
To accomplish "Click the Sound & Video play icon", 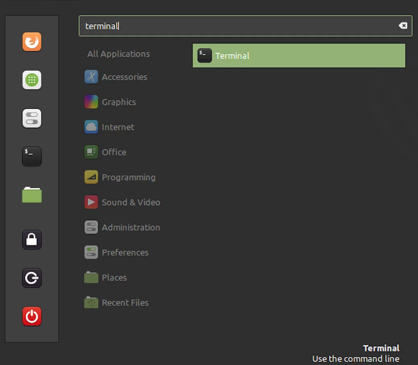I will pyautogui.click(x=91, y=202).
